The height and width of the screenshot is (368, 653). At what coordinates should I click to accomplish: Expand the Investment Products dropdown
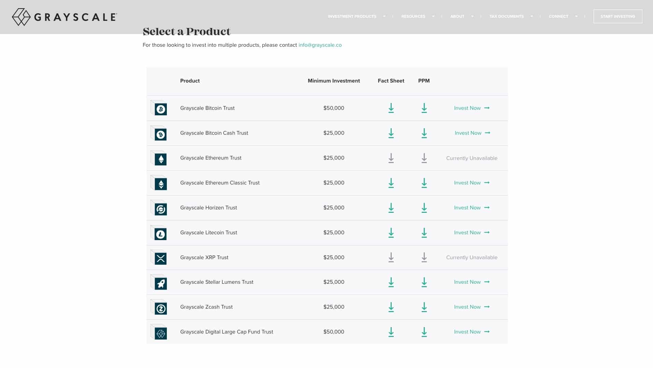click(x=356, y=16)
